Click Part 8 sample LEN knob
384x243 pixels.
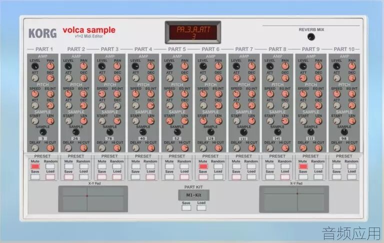[x=285, y=121]
